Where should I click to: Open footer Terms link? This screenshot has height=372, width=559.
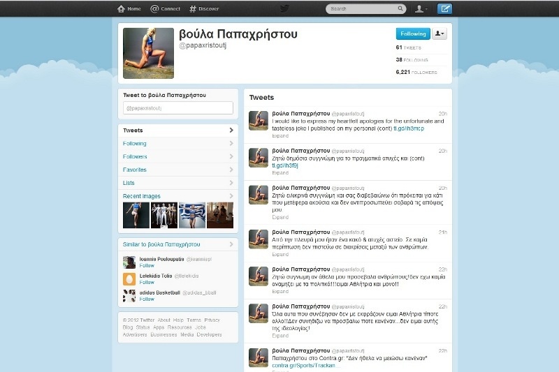(x=194, y=320)
